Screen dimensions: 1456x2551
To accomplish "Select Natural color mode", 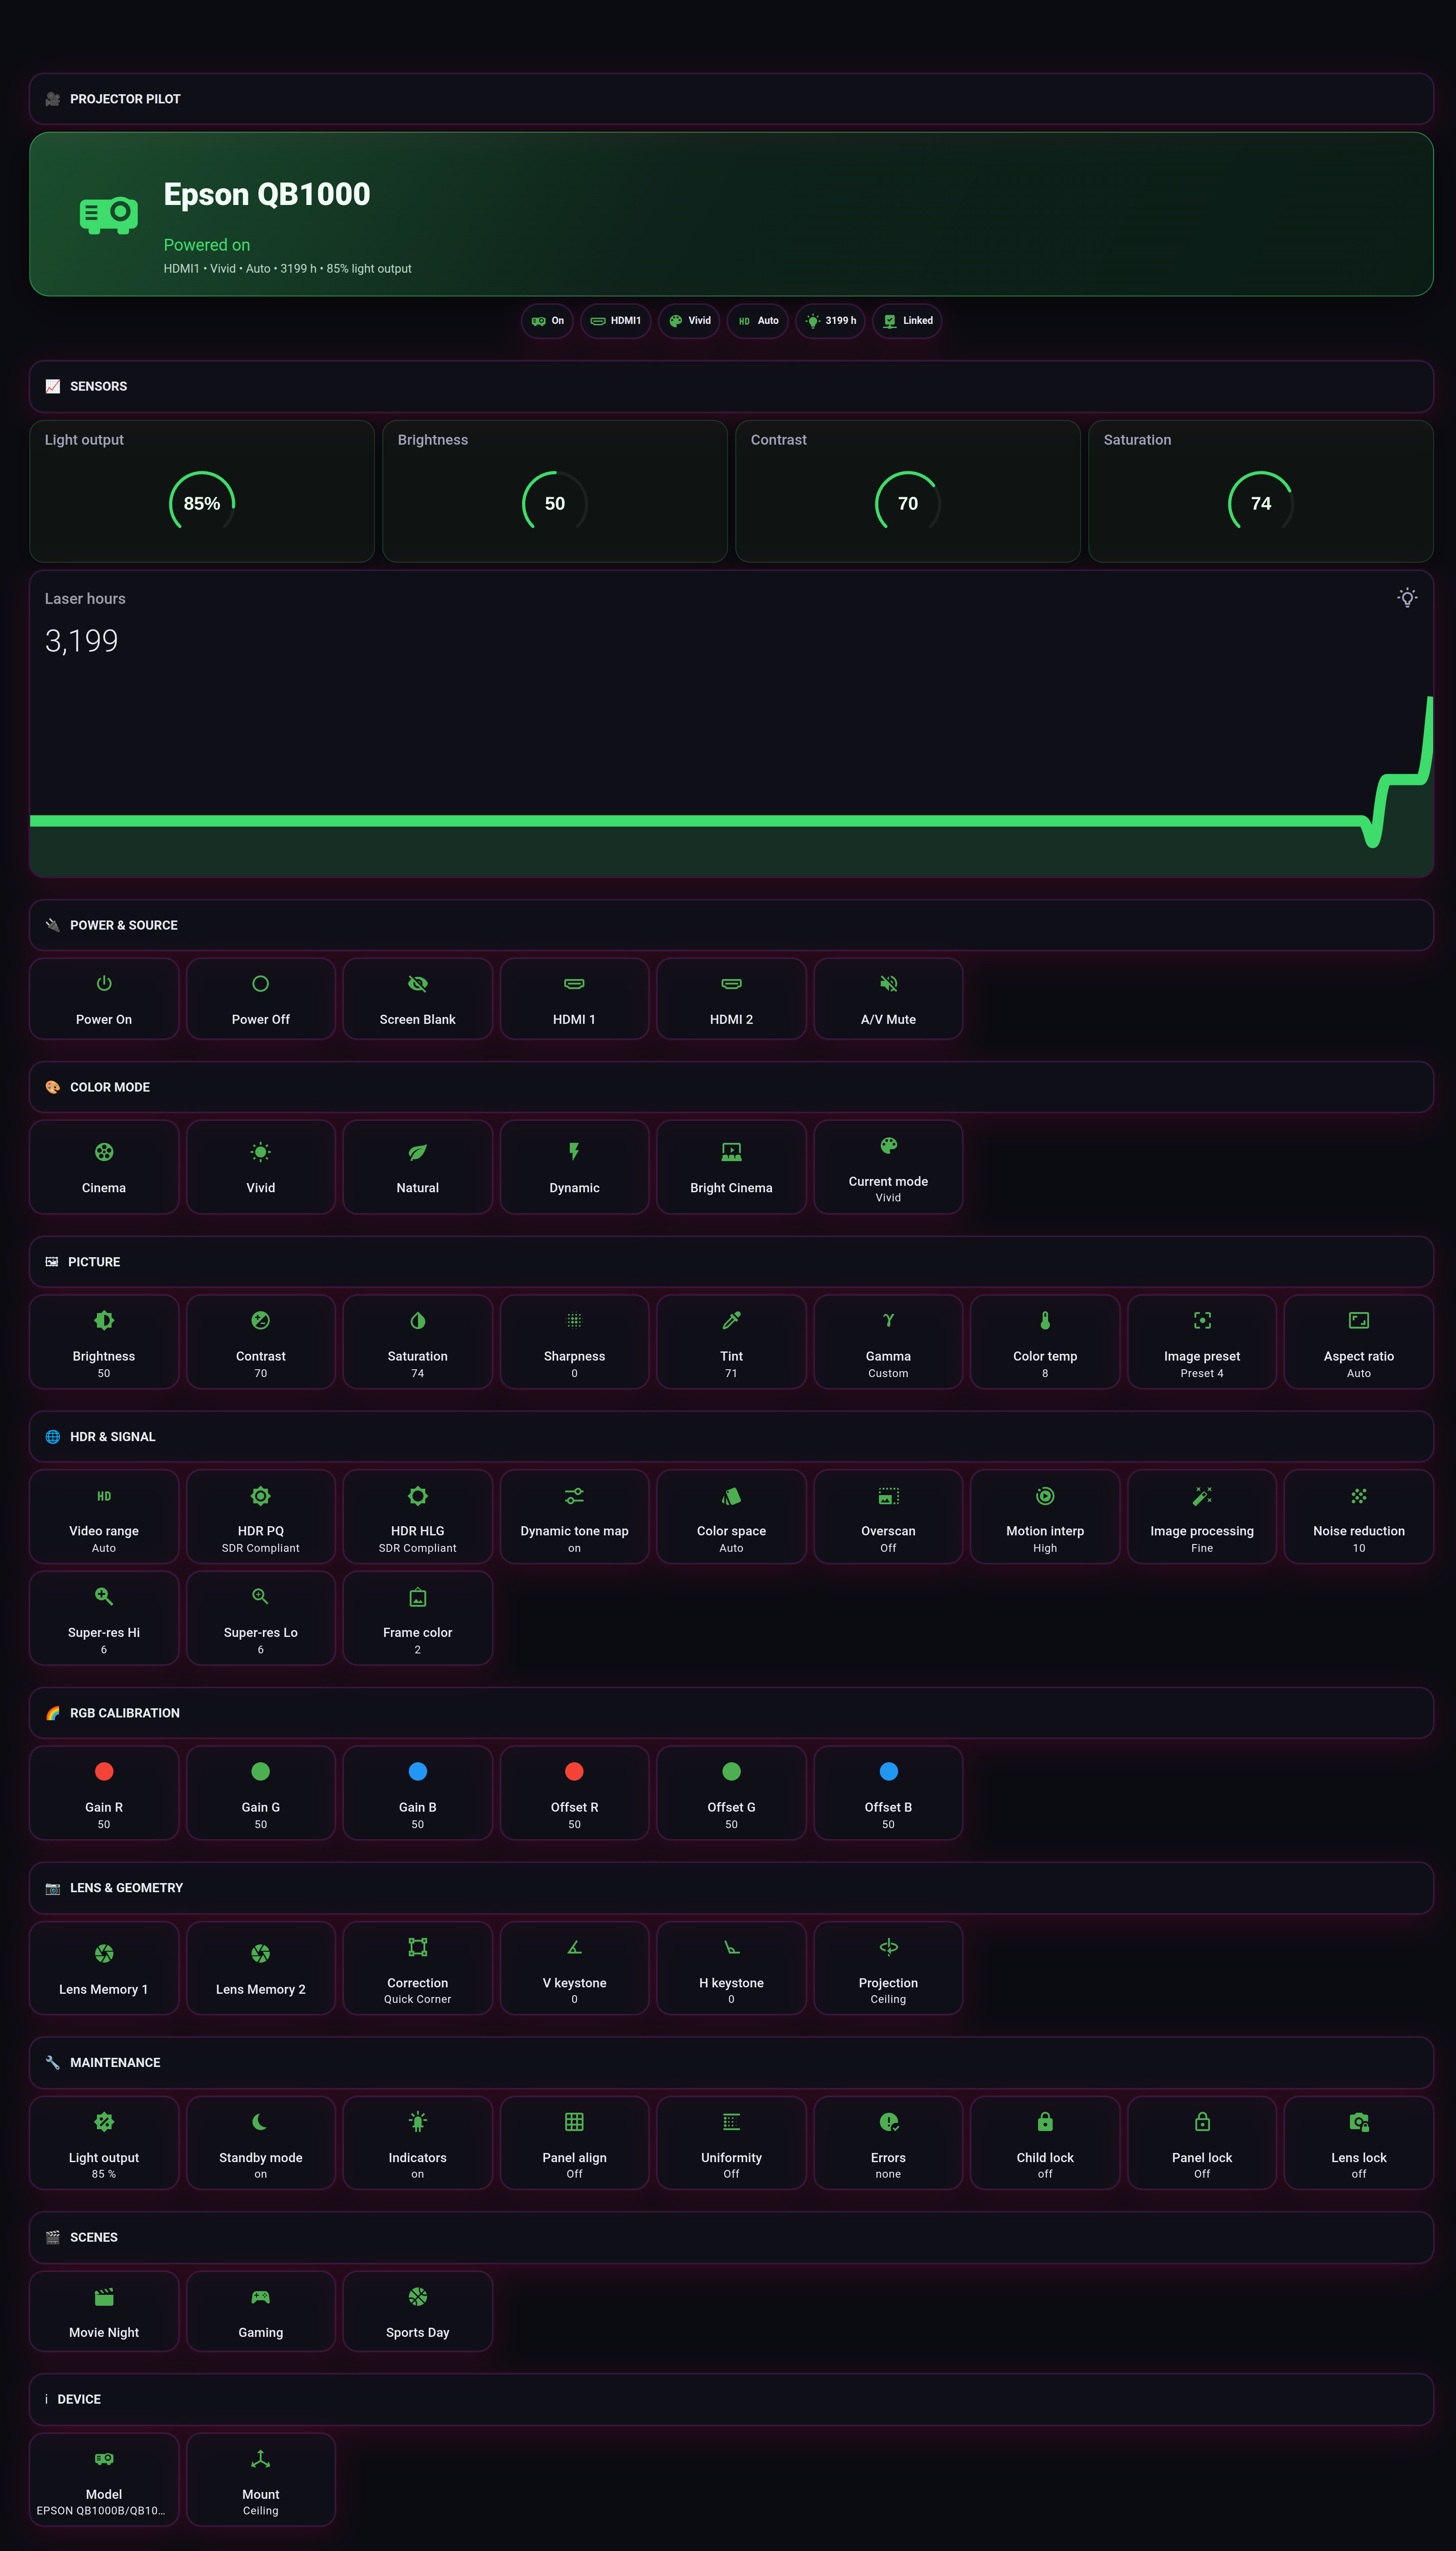I will pyautogui.click(x=418, y=1167).
